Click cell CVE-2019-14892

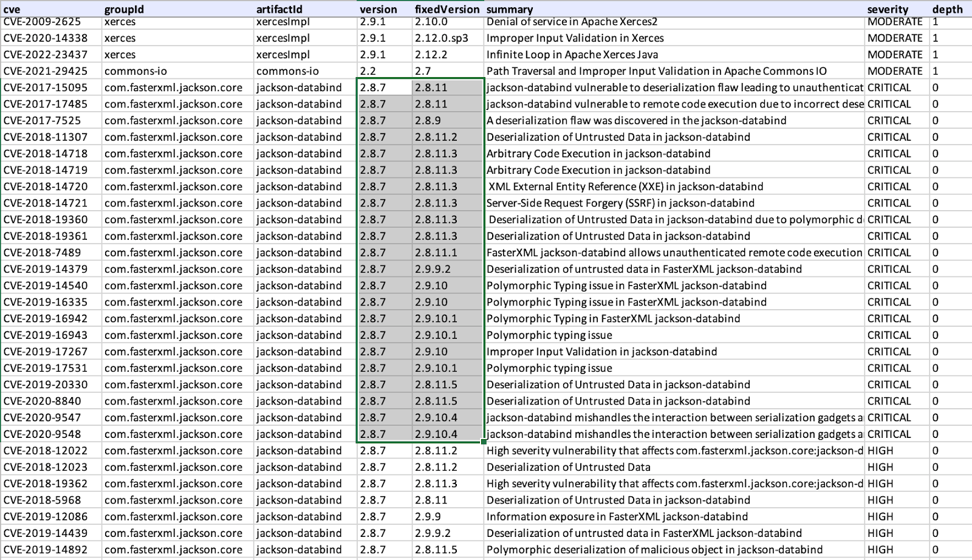point(51,549)
